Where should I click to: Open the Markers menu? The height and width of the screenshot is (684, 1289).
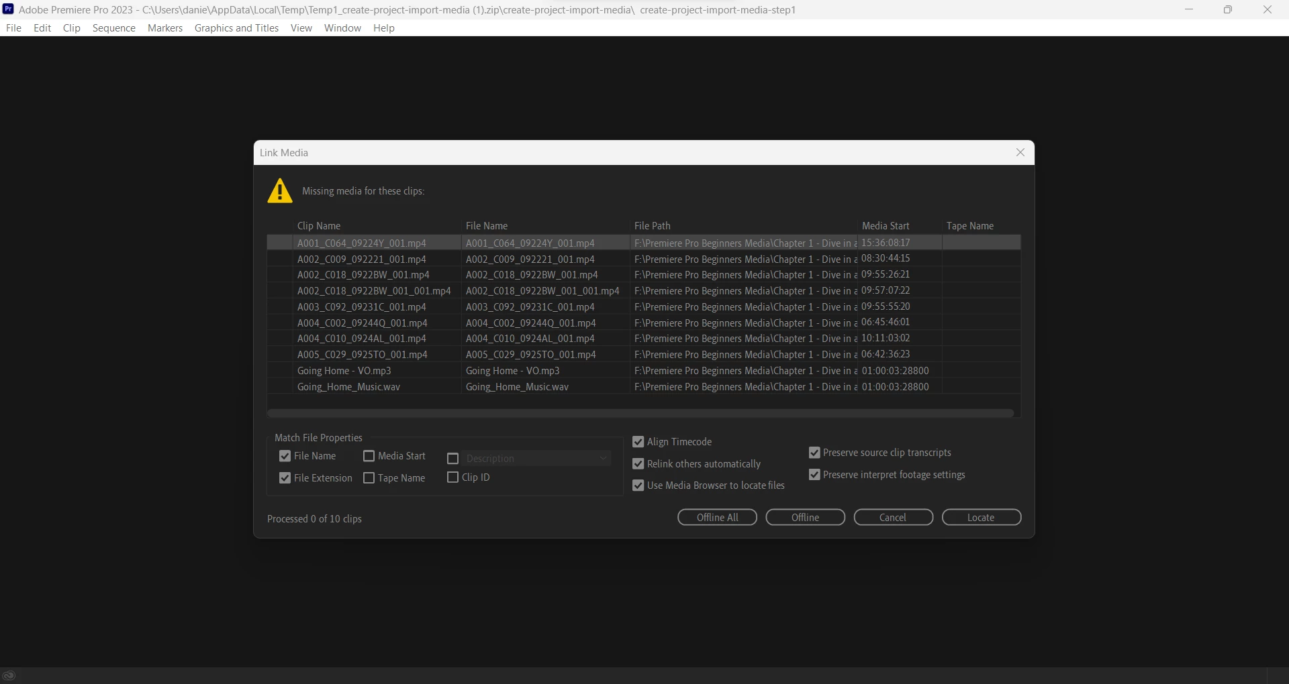pos(165,27)
